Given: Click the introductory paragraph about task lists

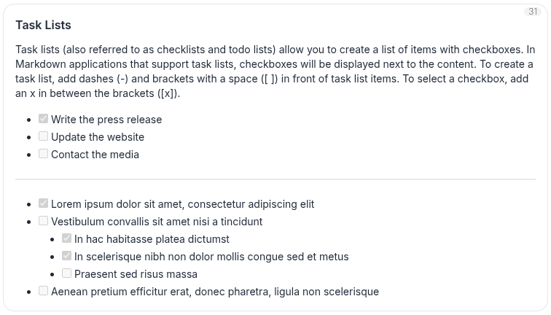Looking at the screenshot, I should point(275,71).
